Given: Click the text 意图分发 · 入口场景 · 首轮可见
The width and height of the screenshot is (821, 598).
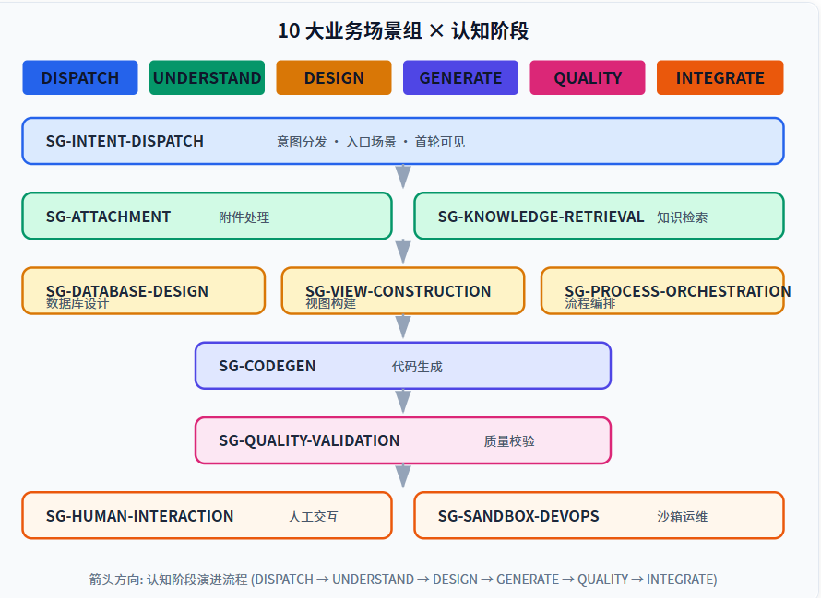Looking at the screenshot, I should [371, 142].
